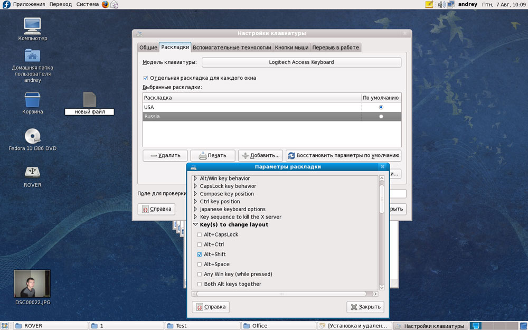Toggle separate layout for each window checkbox
This screenshot has width=528, height=330.
coord(146,78)
